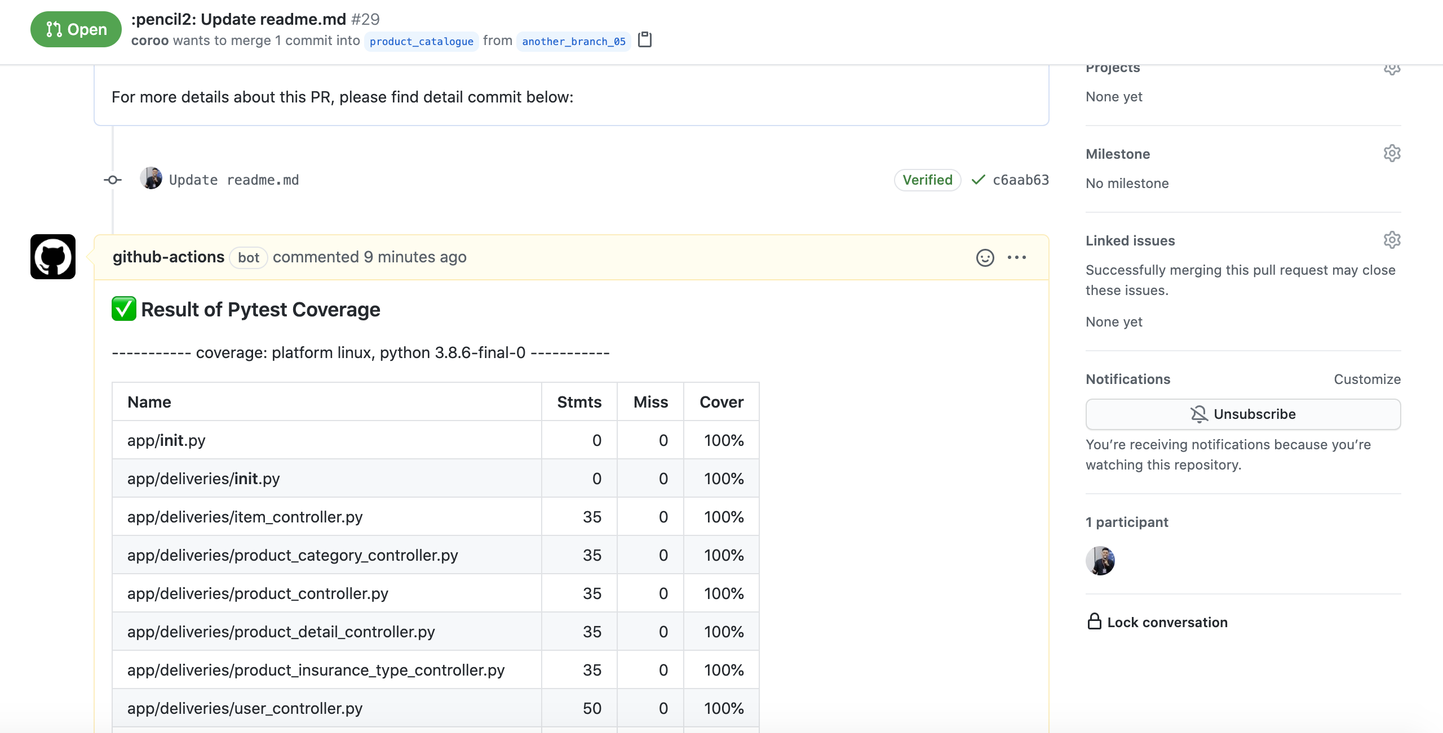Copy the another_branch_05 branch name with the clipboard icon
Screen dimensions: 1443x733
point(645,40)
